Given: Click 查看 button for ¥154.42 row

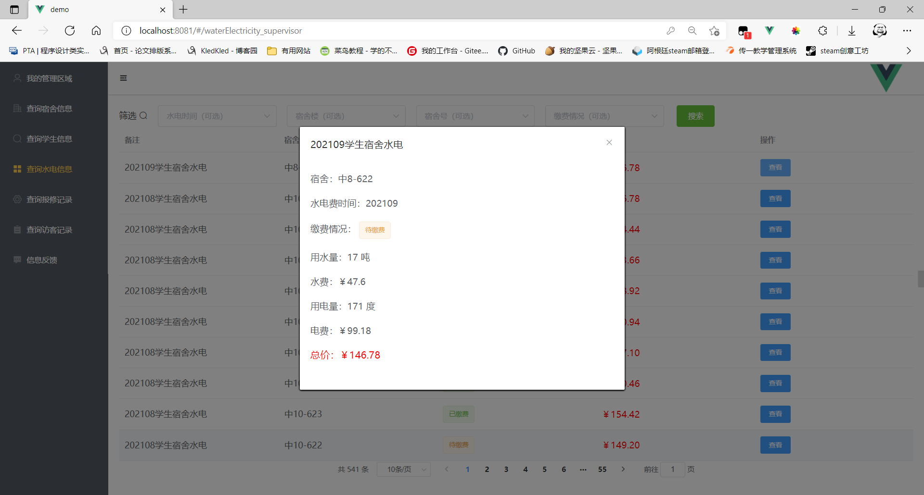Looking at the screenshot, I should (775, 414).
